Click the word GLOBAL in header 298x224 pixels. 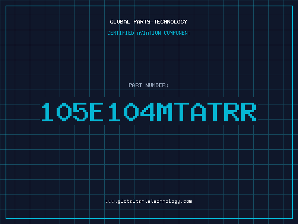pyautogui.click(x=120, y=22)
